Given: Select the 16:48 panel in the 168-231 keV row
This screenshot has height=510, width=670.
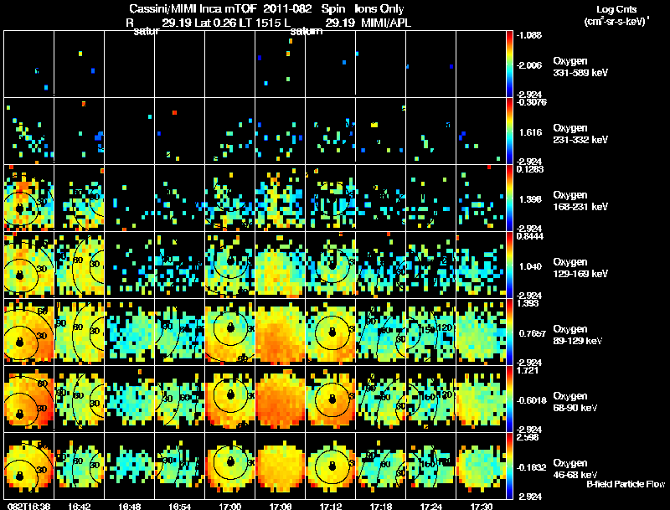Looking at the screenshot, I should (129, 198).
